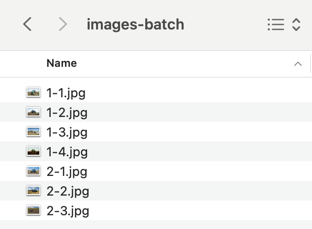Choose the 1-3.jpg filename row
This screenshot has height=229, width=312.
coord(66,132)
